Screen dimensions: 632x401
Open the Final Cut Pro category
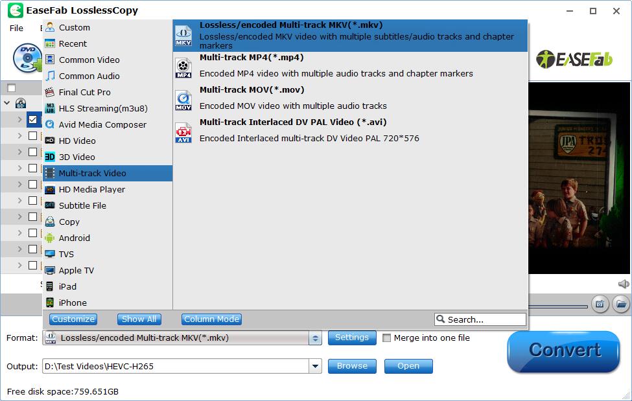84,92
